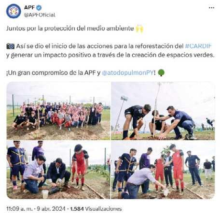The height and width of the screenshot is (219, 221).
Task: Open the @atodopulmonPY mention
Action: pos(128,73)
